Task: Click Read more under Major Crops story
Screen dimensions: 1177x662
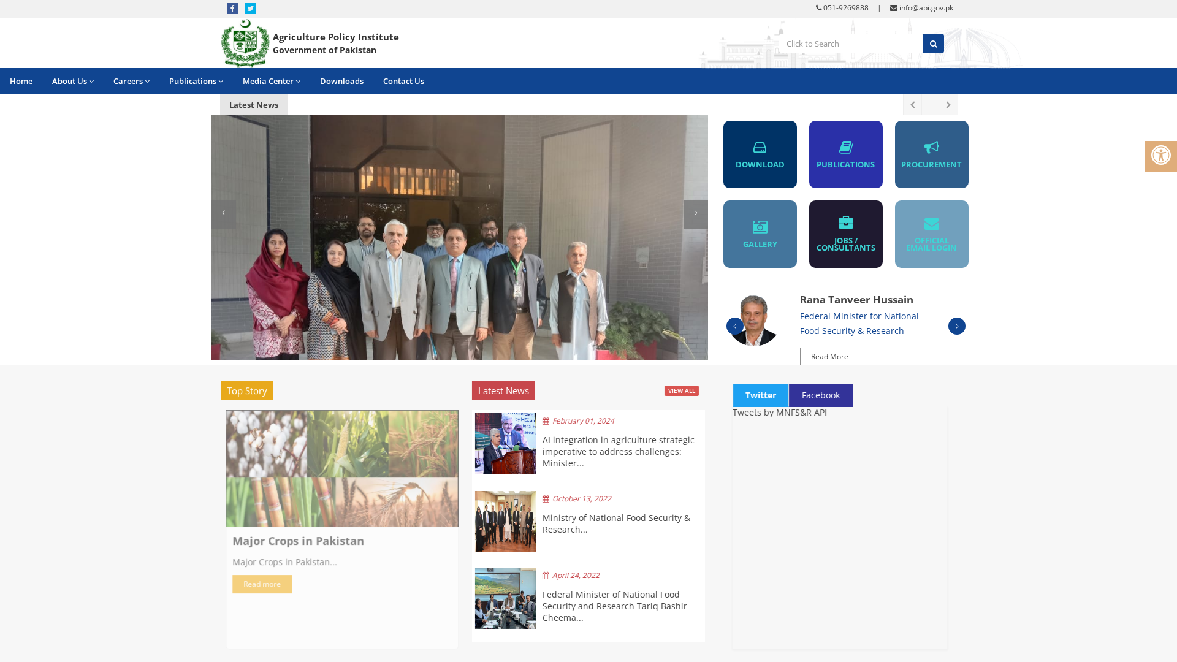Action: tap(262, 584)
